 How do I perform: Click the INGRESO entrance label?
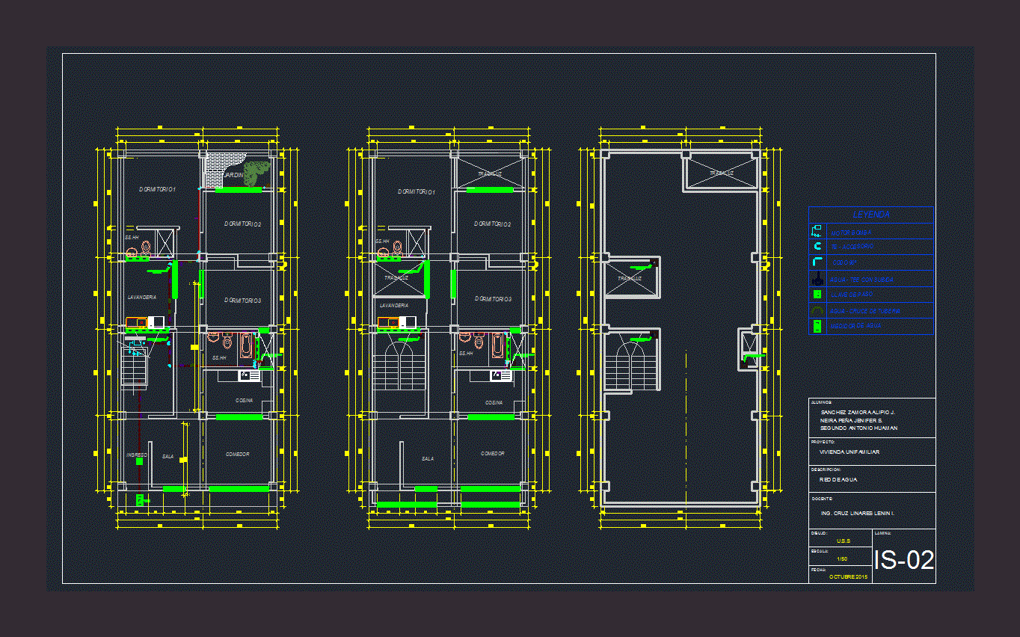[137, 455]
